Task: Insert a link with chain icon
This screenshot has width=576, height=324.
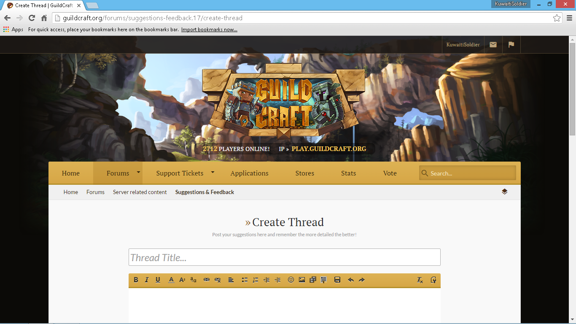Action: coord(207,280)
